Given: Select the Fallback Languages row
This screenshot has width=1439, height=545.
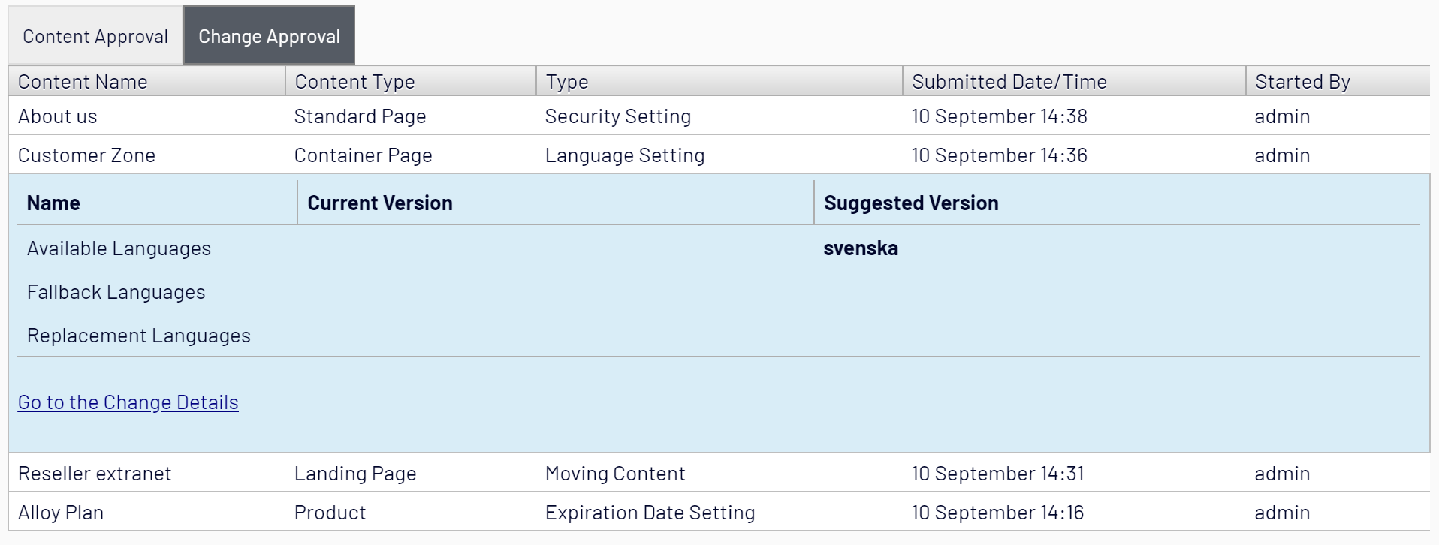Looking at the screenshot, I should tap(116, 292).
